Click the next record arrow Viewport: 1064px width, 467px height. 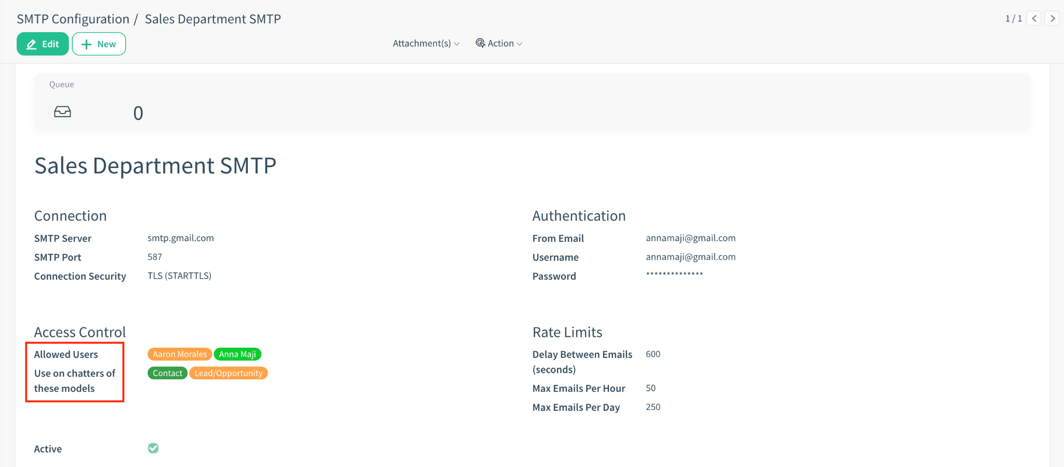(x=1053, y=18)
